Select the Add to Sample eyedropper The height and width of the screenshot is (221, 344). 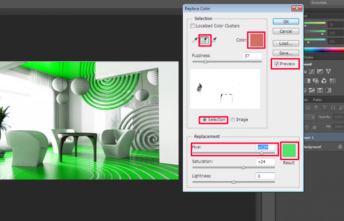(x=204, y=40)
